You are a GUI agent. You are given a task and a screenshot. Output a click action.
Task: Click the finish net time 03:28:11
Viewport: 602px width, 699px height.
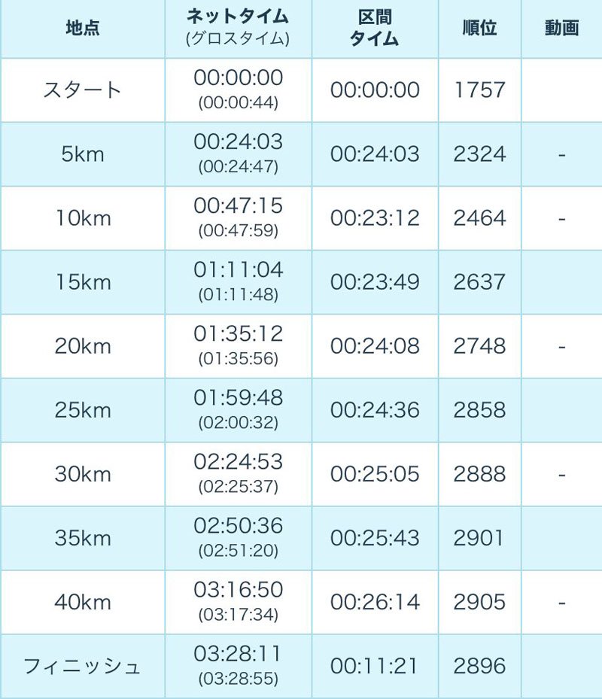pos(238,654)
